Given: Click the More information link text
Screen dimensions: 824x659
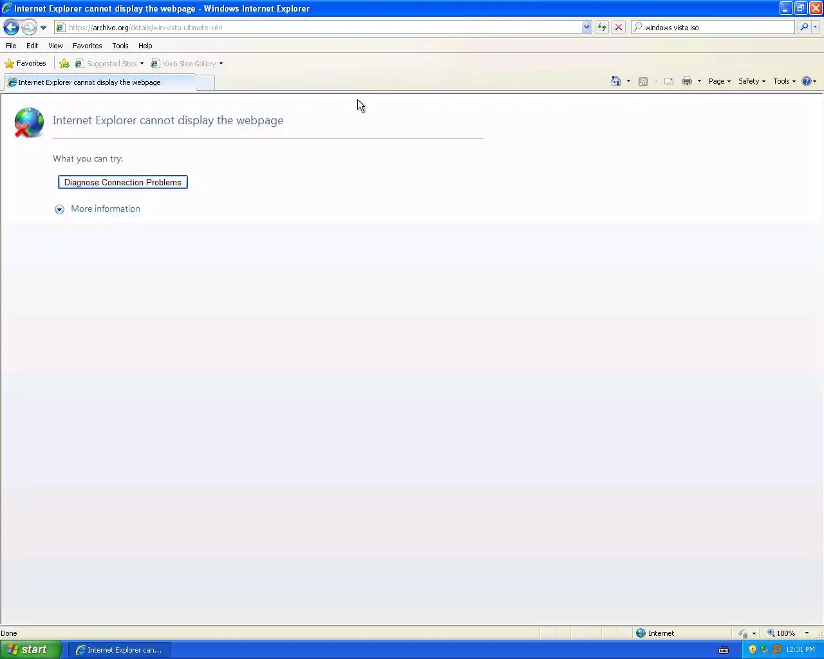Looking at the screenshot, I should [106, 209].
